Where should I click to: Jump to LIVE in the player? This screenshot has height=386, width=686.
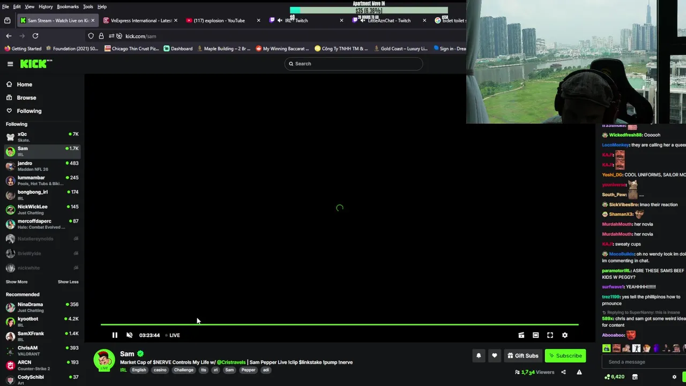(173, 335)
